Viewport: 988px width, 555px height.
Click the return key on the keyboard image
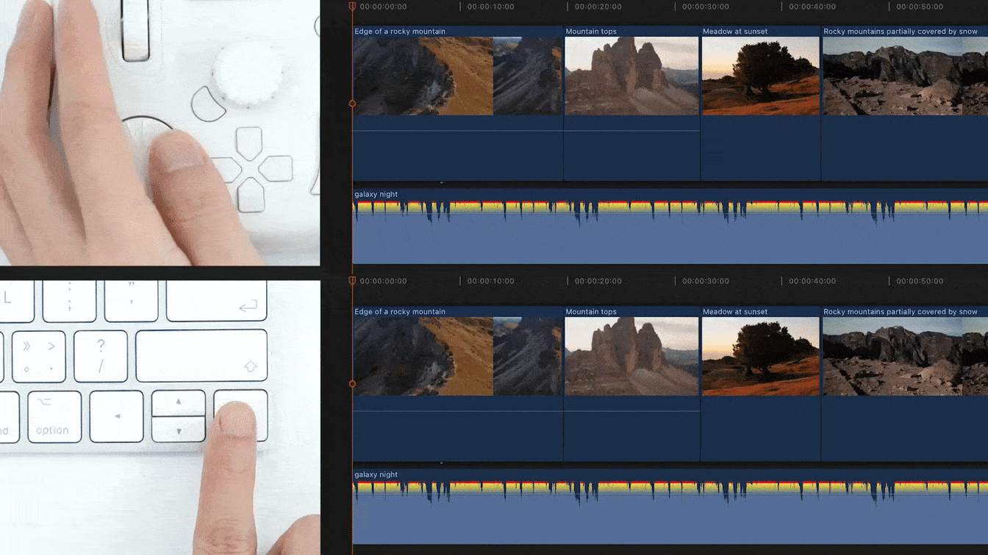tap(217, 301)
